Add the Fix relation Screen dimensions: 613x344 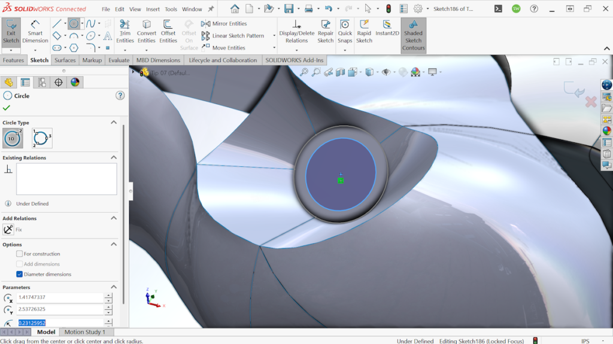click(8, 230)
